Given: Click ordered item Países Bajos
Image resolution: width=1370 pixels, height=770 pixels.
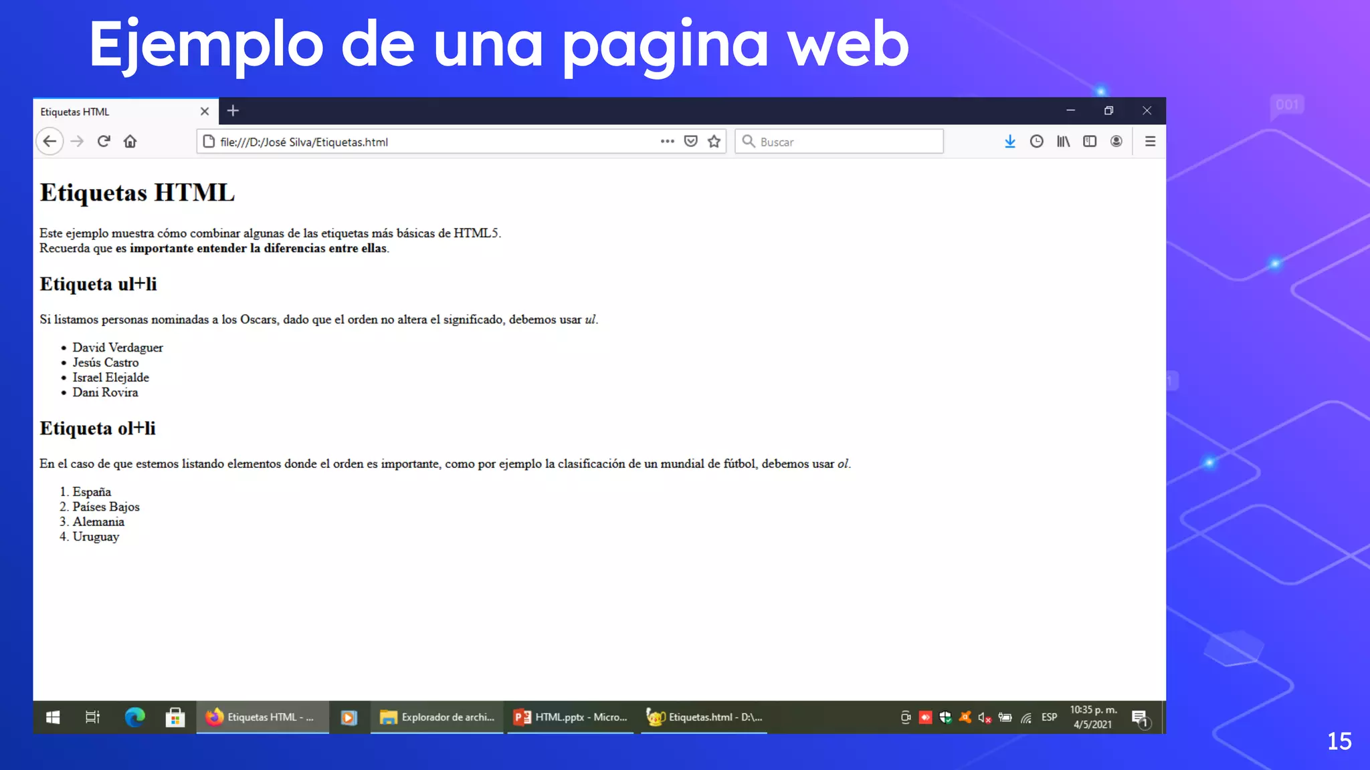Looking at the screenshot, I should coord(106,507).
